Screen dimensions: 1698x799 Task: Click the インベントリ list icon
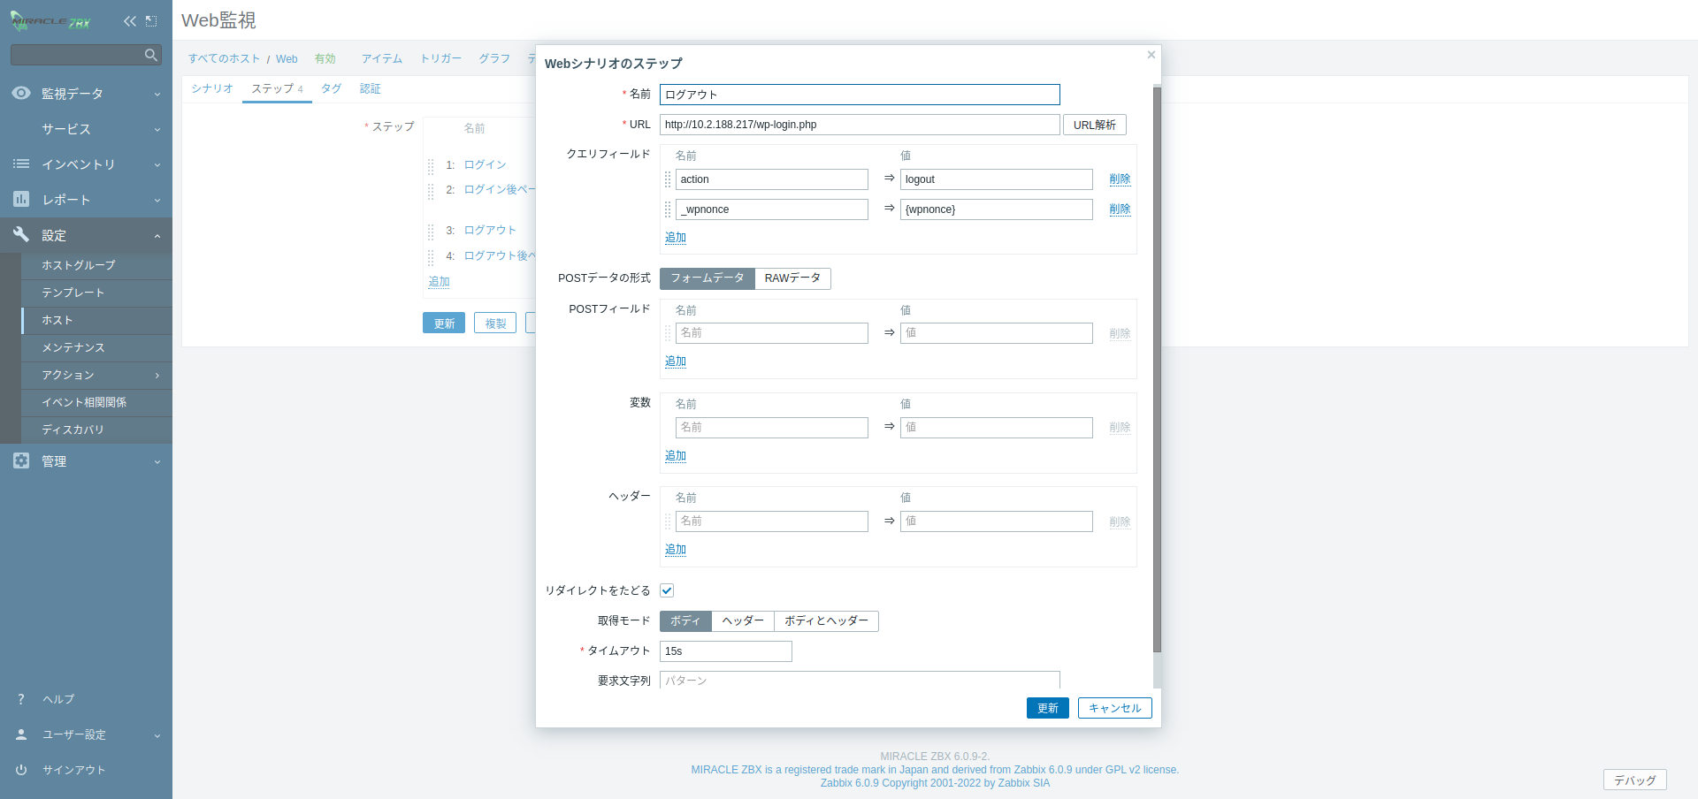tap(21, 164)
